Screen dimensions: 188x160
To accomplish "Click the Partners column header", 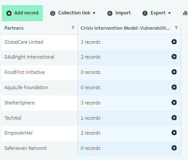I will pos(40,28).
